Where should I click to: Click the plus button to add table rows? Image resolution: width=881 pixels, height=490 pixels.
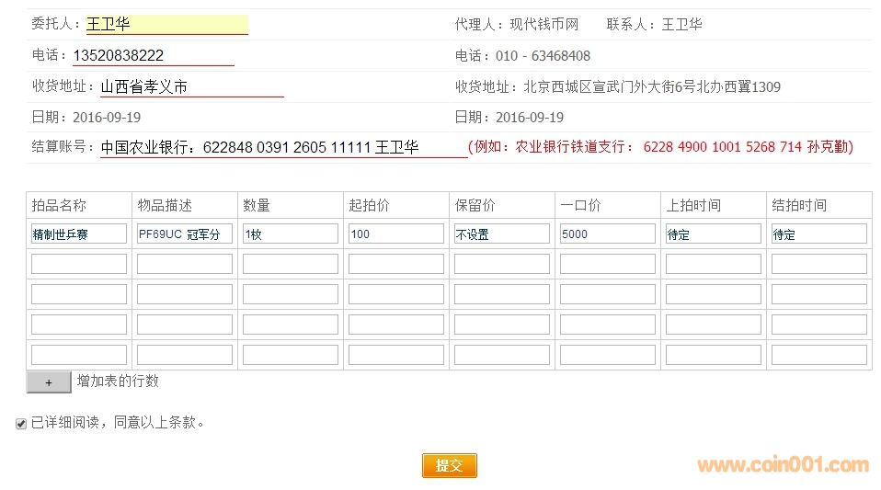(49, 382)
